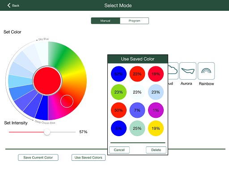The width and height of the screenshot is (229, 172).
Task: Choose the crimson 19% saved color
Action: coord(156,74)
